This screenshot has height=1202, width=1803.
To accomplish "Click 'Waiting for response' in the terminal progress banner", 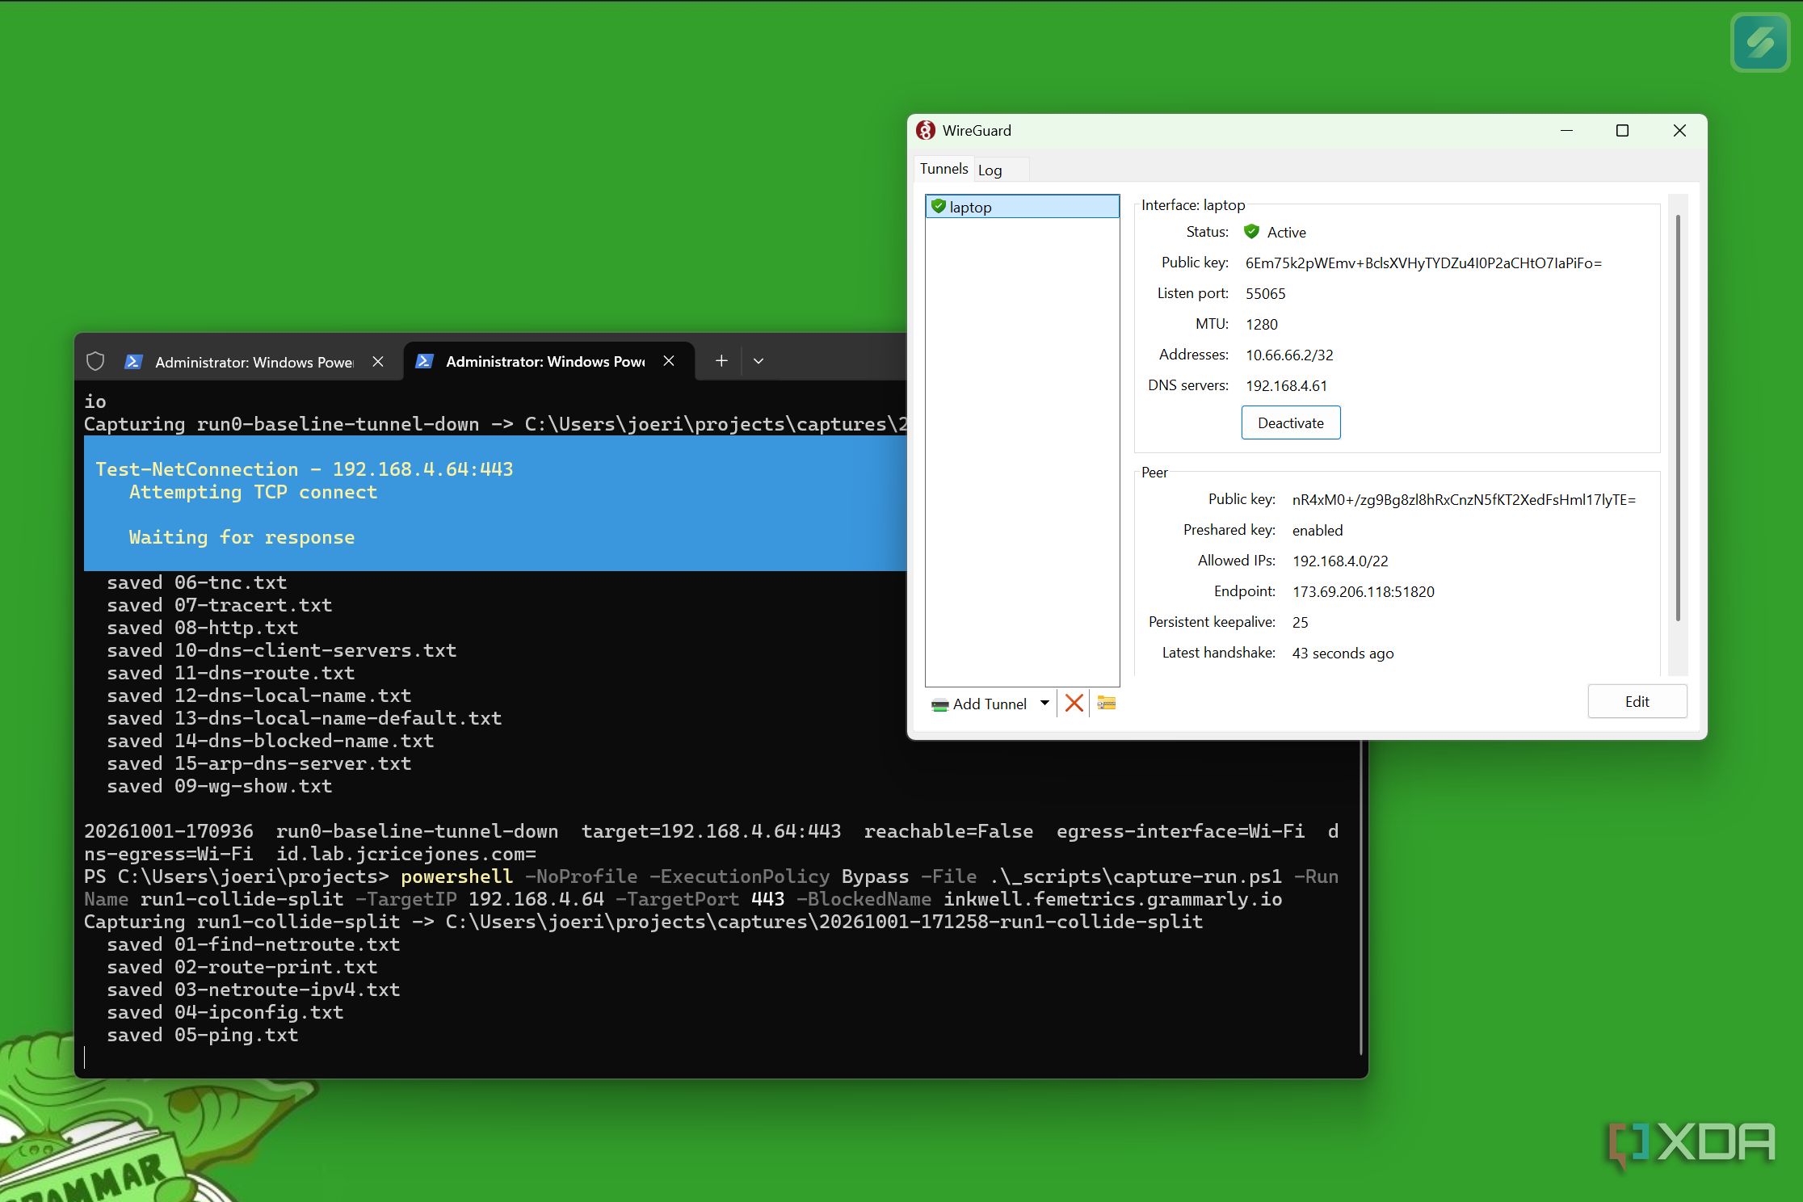I will click(242, 537).
